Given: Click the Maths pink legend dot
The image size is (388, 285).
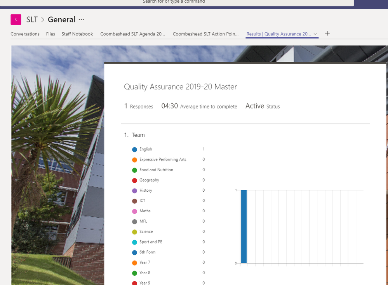Looking at the screenshot, I should [x=135, y=212].
